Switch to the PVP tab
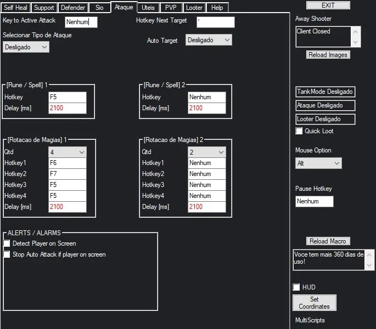The width and height of the screenshot is (376, 329). coord(171,8)
